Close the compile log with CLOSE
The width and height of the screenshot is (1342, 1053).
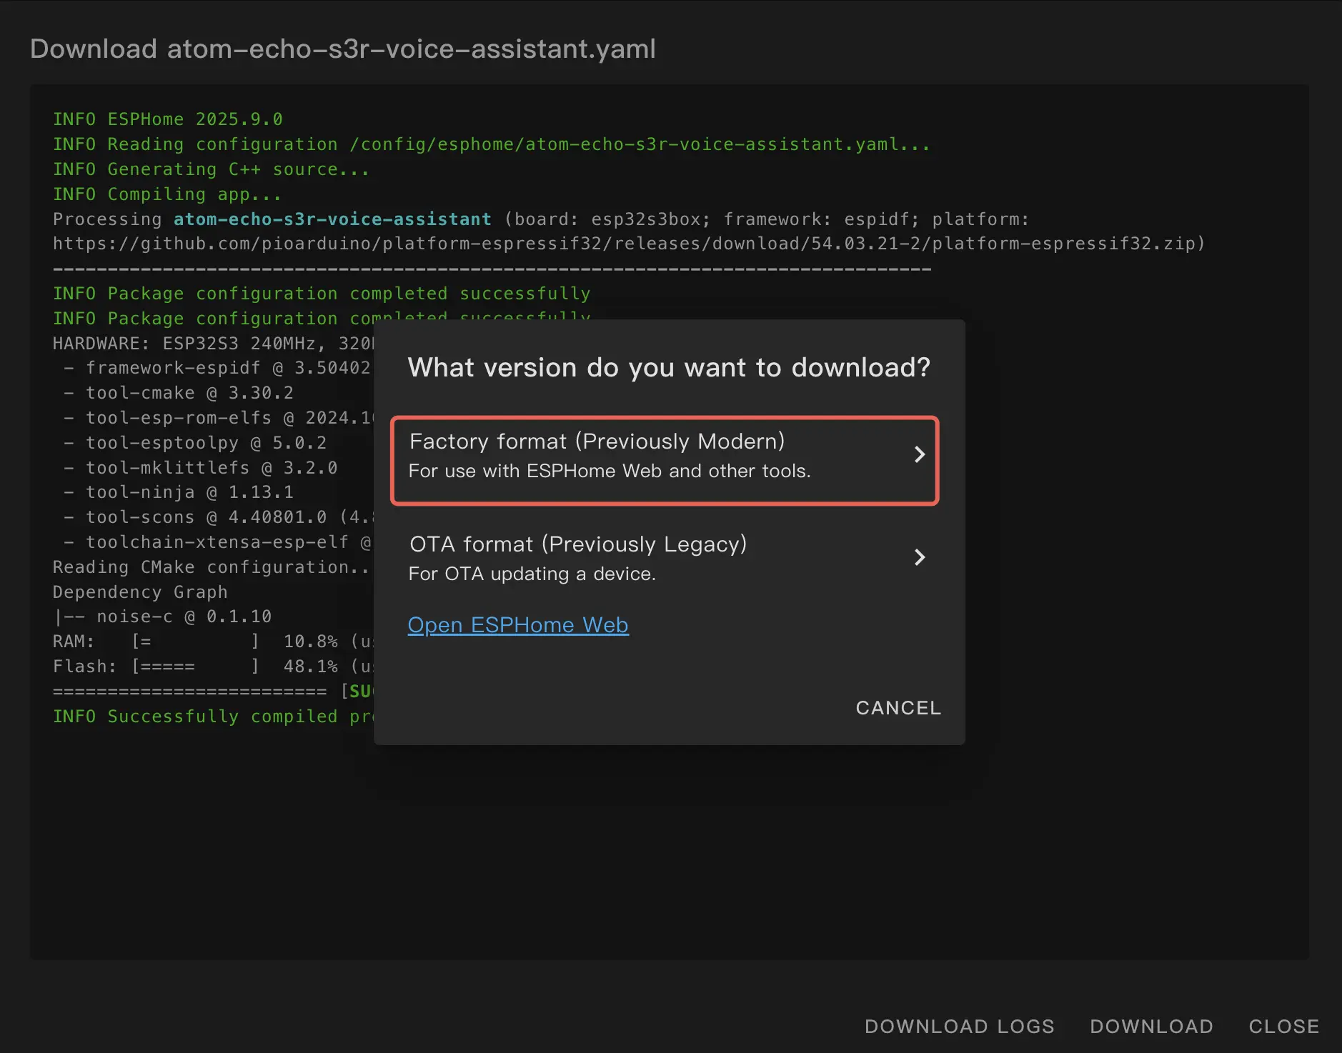(1283, 1027)
